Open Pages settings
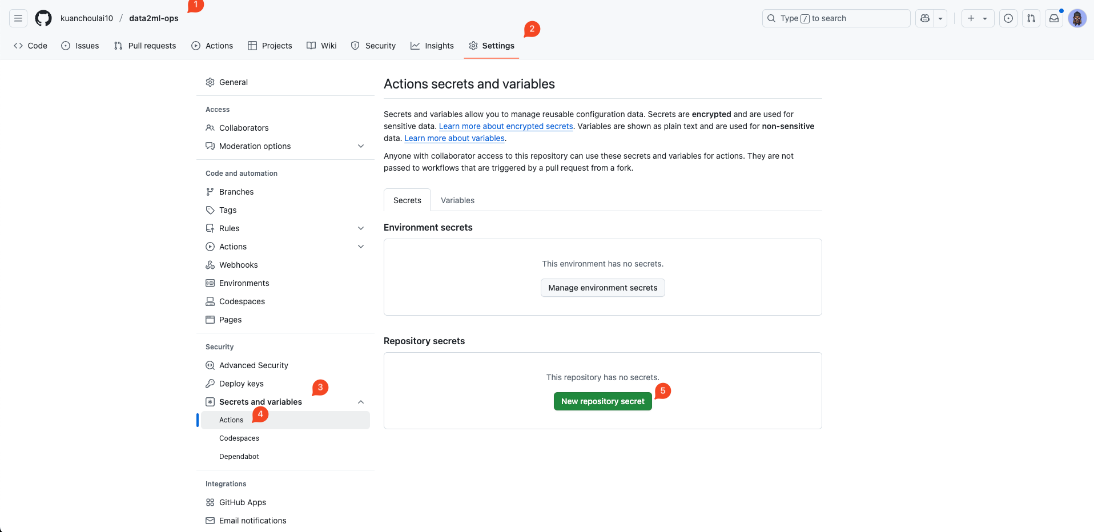Viewport: 1094px width, 532px height. pos(285,320)
